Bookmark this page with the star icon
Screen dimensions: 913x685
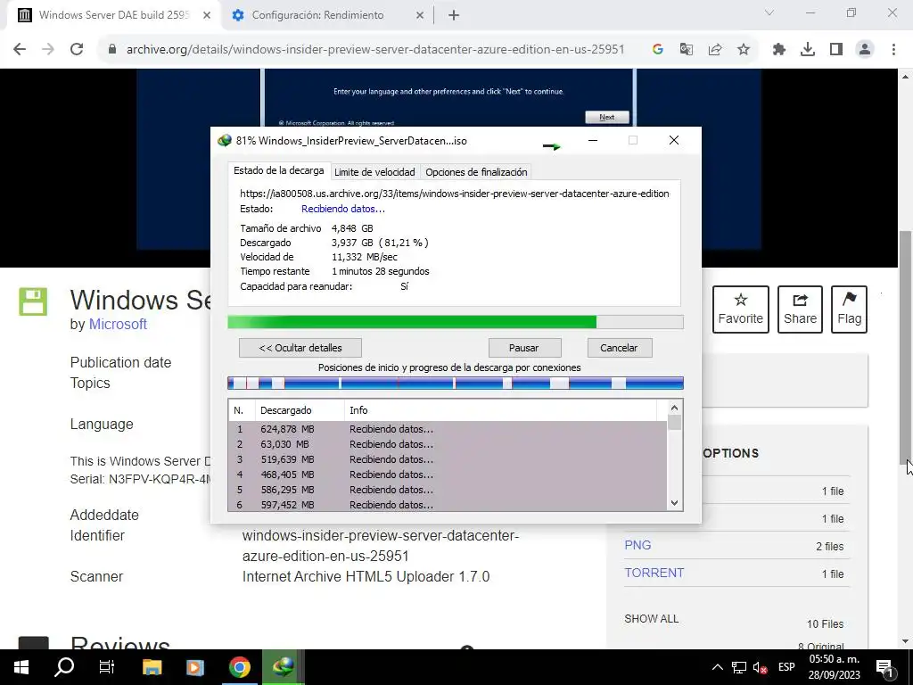pyautogui.click(x=744, y=50)
